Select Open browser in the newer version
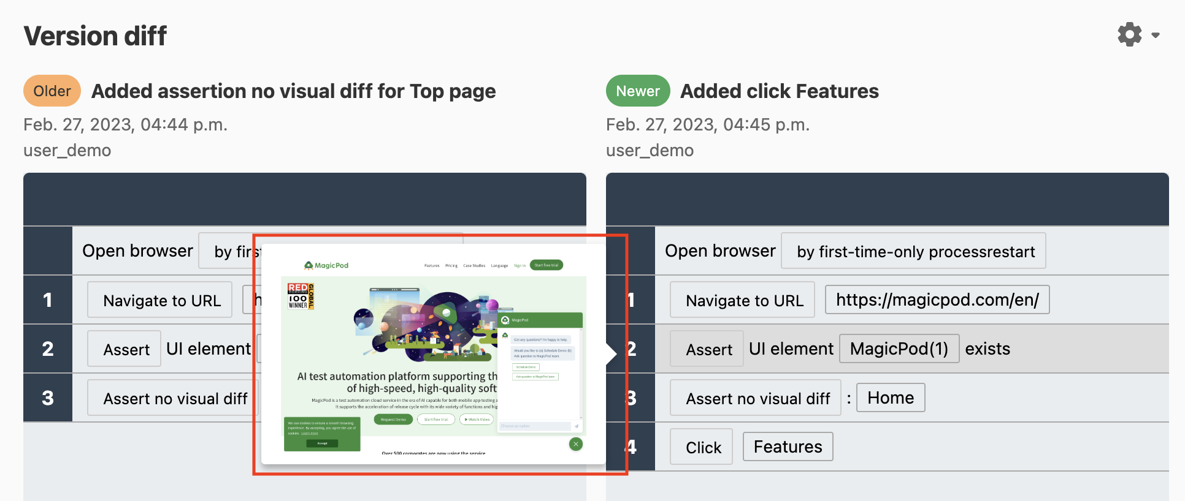 (720, 250)
